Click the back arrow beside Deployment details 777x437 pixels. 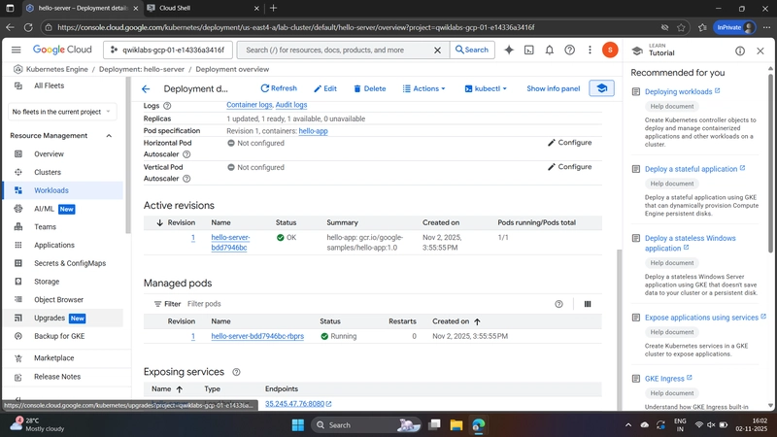(x=146, y=88)
